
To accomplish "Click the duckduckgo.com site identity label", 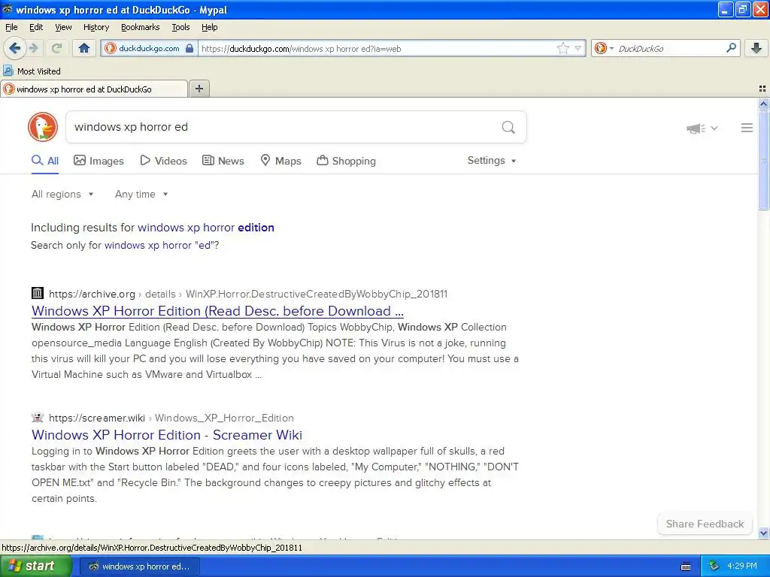I will pos(150,48).
